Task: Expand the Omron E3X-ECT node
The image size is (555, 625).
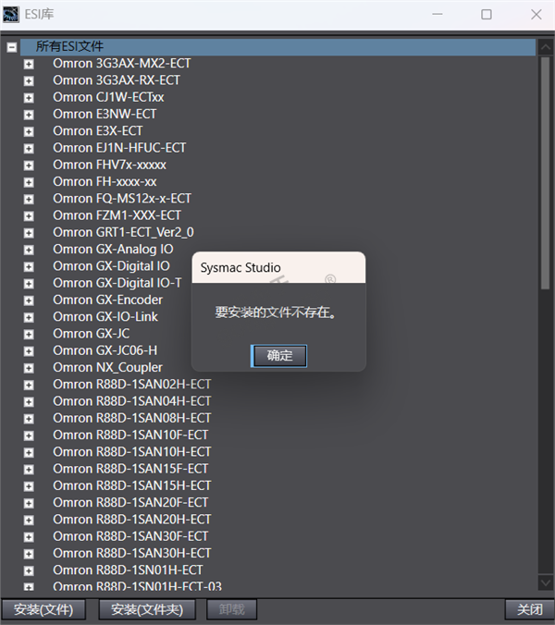Action: (x=29, y=131)
